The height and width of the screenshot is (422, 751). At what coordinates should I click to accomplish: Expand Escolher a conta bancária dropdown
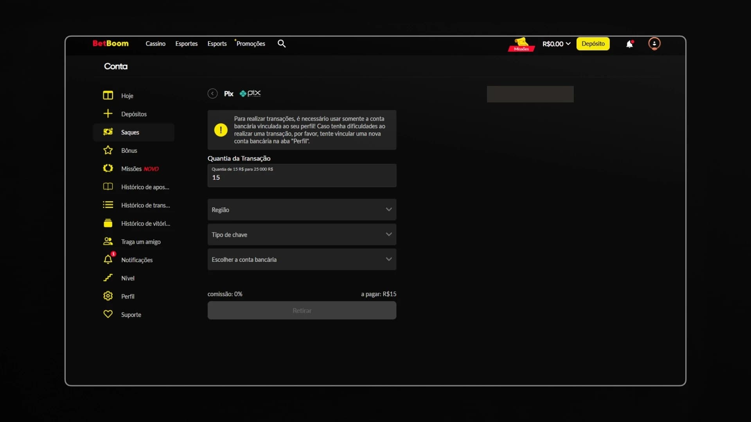click(x=302, y=259)
